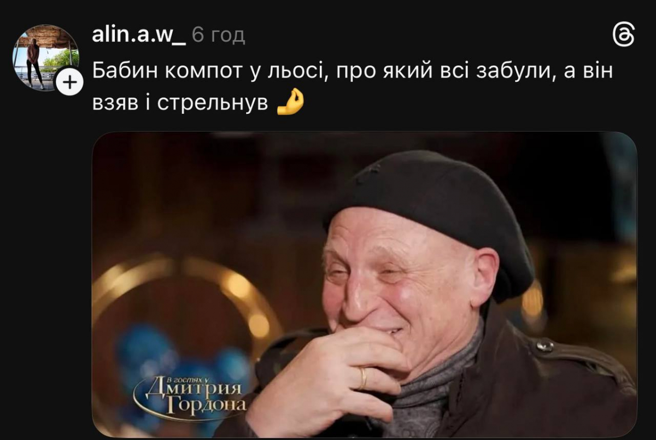656x440 pixels.
Task: Click the "Дмитрия Гордона" watermark logo
Action: tap(190, 392)
